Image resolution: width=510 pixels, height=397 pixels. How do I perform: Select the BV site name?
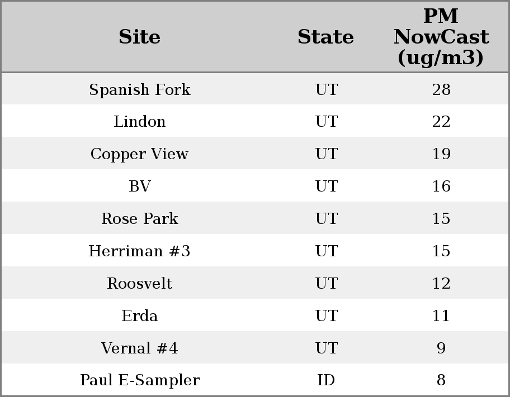(x=139, y=186)
